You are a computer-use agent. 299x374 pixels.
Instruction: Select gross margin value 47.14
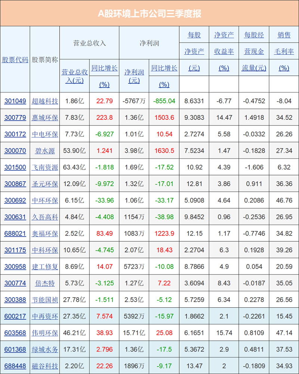284,333
